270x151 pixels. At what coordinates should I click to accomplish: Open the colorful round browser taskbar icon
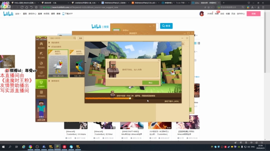tap(30, 147)
